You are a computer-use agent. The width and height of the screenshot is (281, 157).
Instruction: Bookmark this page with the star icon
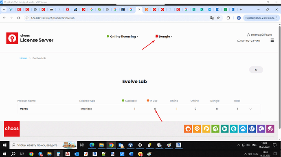click(x=218, y=18)
